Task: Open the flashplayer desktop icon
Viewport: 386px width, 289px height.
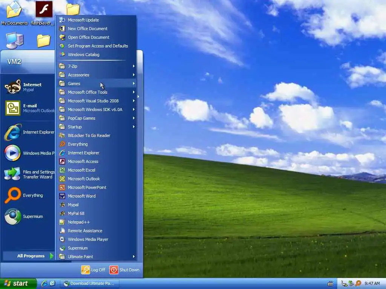Action: pyautogui.click(x=44, y=13)
